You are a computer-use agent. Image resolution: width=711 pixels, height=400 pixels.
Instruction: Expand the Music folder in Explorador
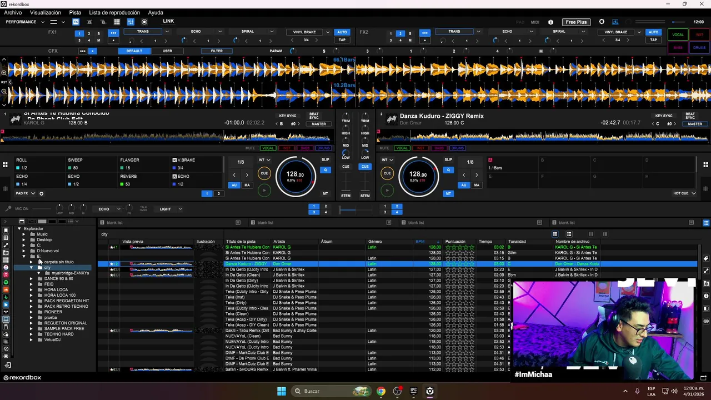coord(24,234)
